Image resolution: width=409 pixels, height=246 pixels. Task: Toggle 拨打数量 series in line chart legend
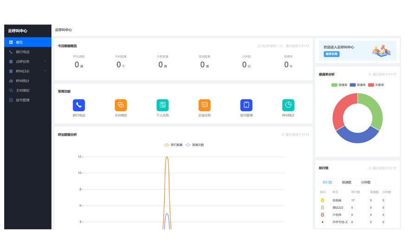(x=173, y=145)
